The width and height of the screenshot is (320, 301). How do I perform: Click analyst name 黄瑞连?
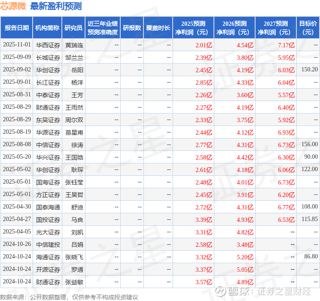point(74,45)
